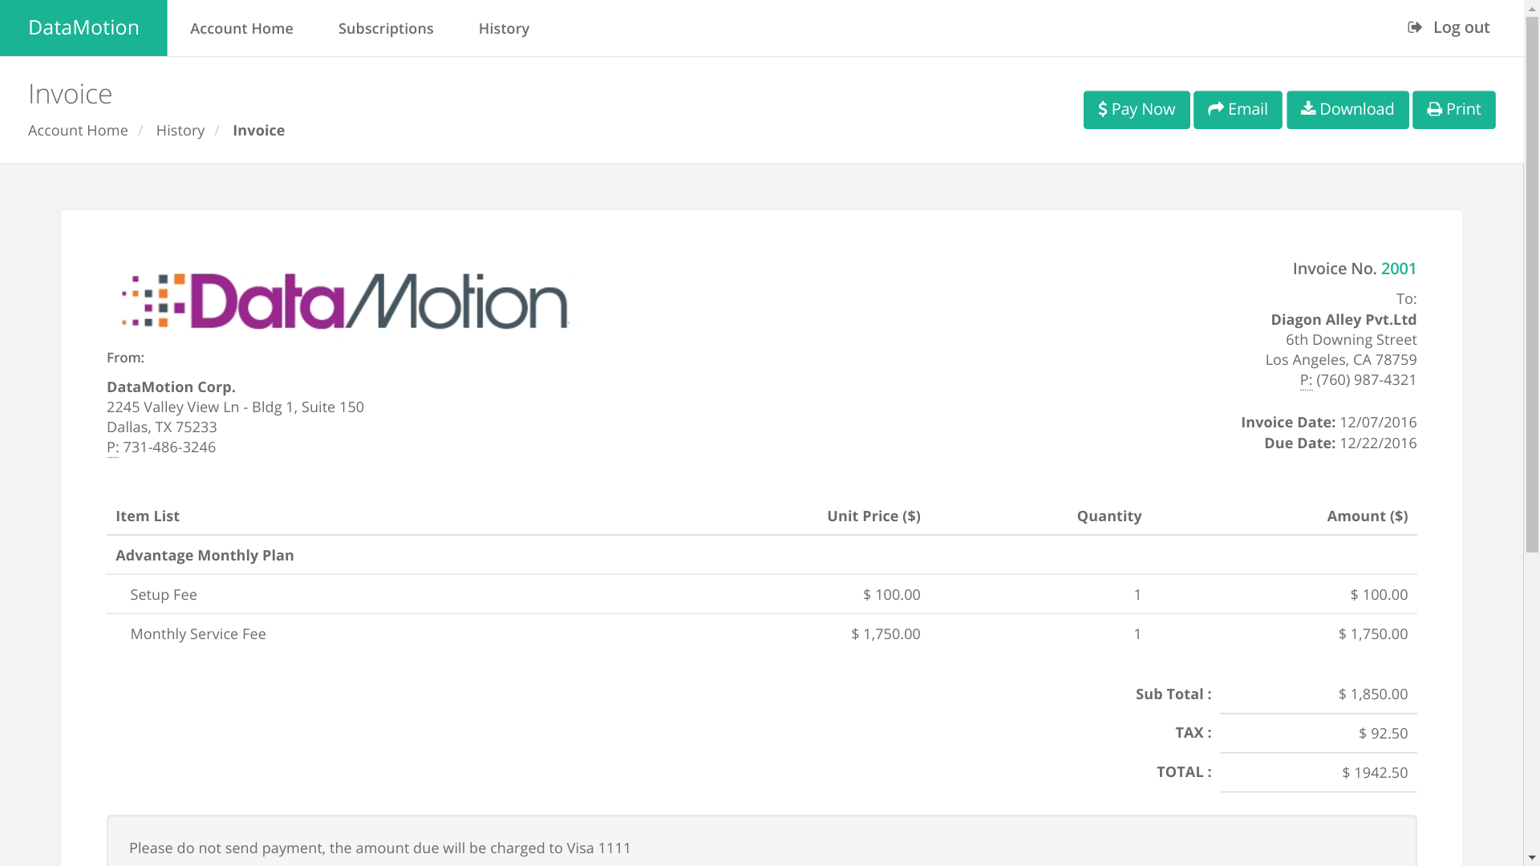Click the TOTAL value $ 1942.50

pyautogui.click(x=1375, y=772)
